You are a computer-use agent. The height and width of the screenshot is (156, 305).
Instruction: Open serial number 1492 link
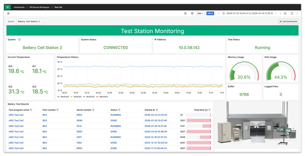tap(79, 143)
